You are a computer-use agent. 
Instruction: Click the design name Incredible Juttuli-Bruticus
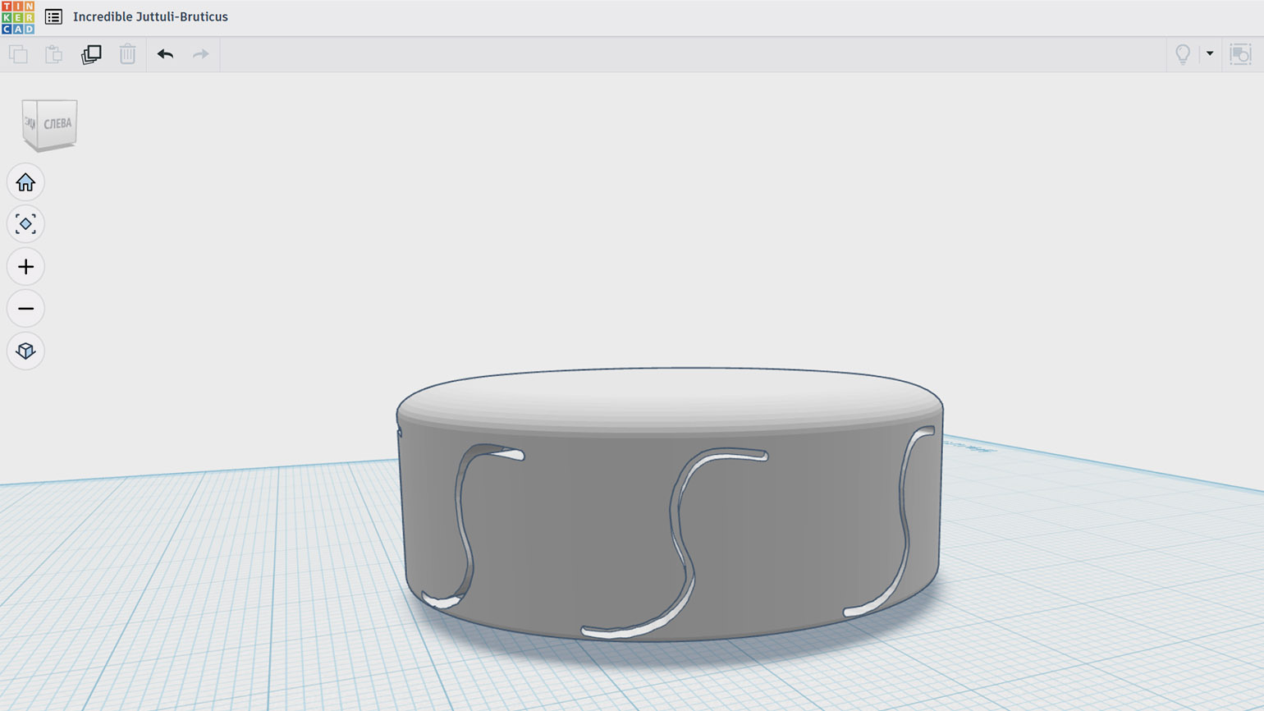(x=150, y=17)
